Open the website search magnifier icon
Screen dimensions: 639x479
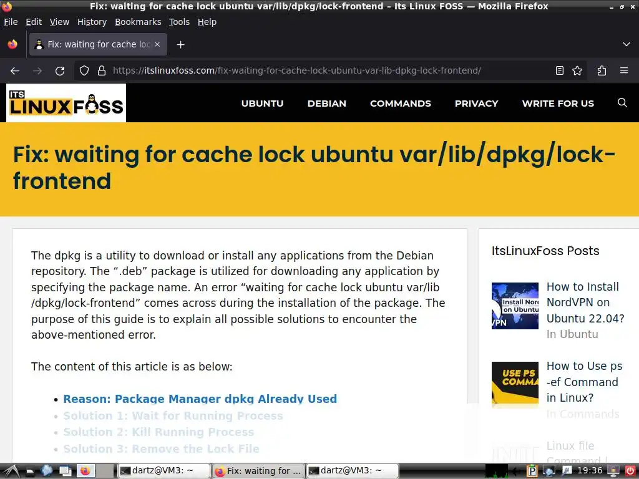(622, 103)
